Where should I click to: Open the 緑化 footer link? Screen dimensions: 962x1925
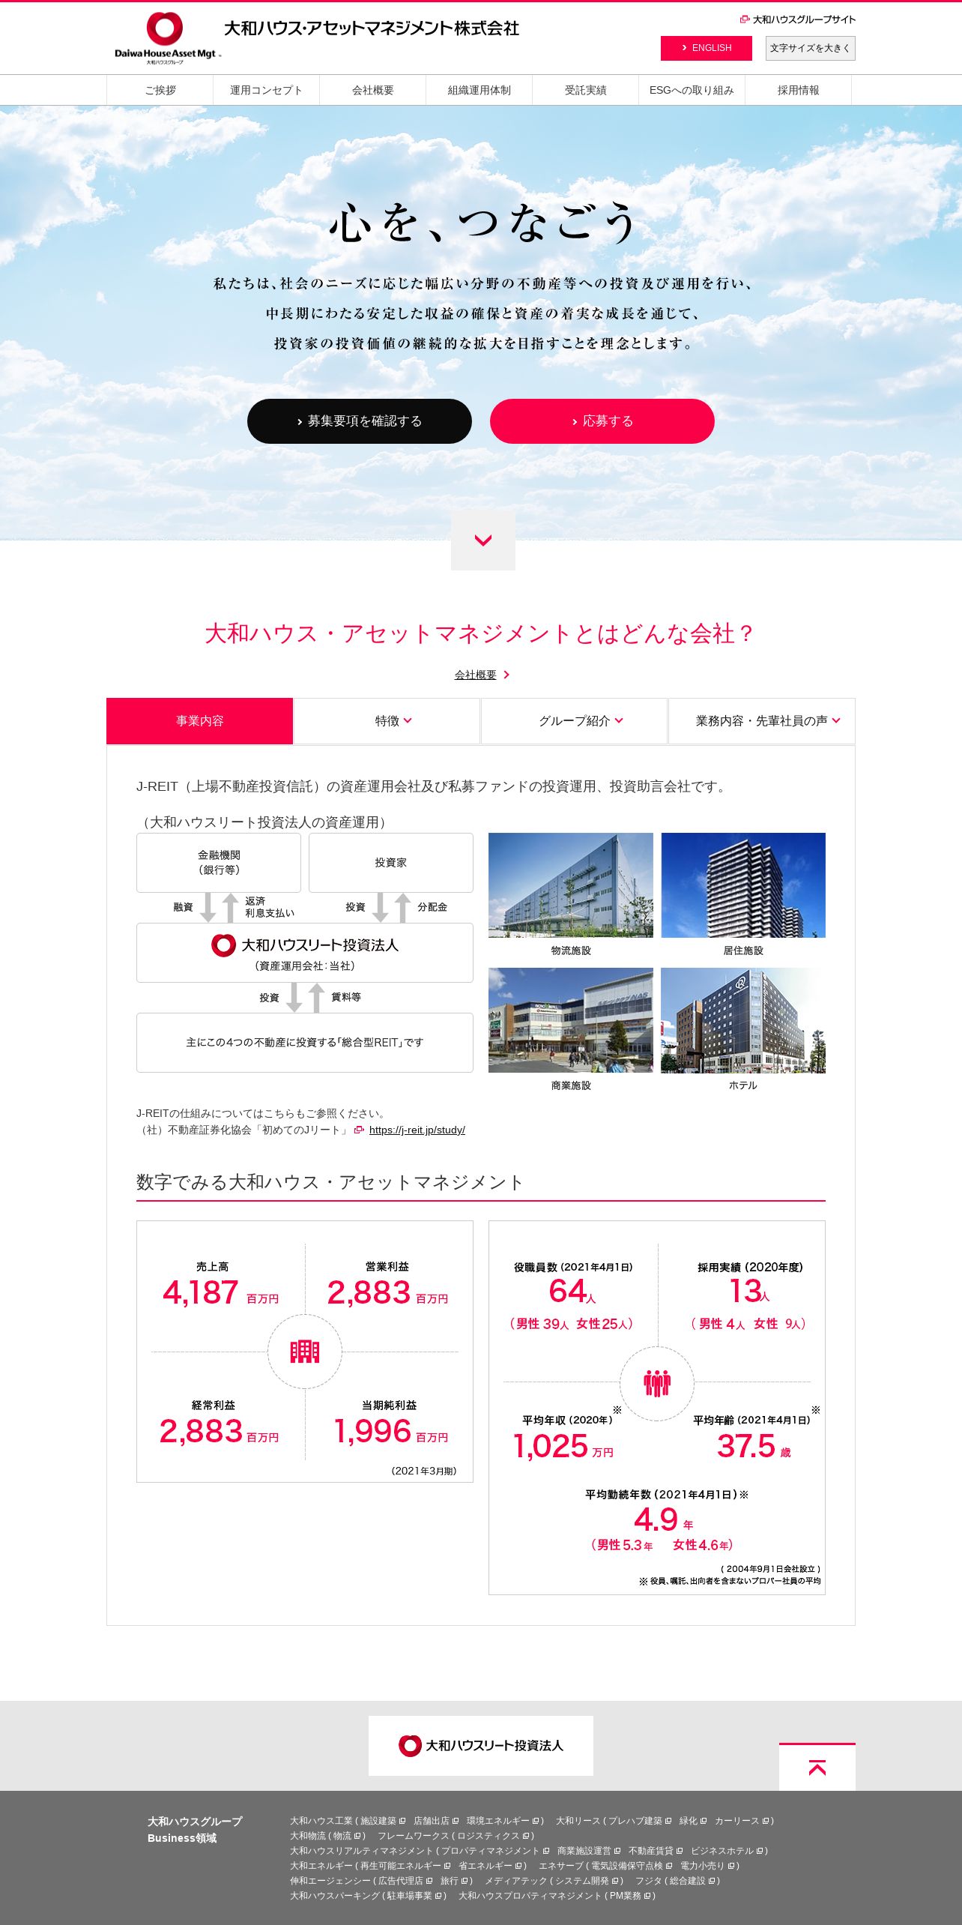point(693,1821)
